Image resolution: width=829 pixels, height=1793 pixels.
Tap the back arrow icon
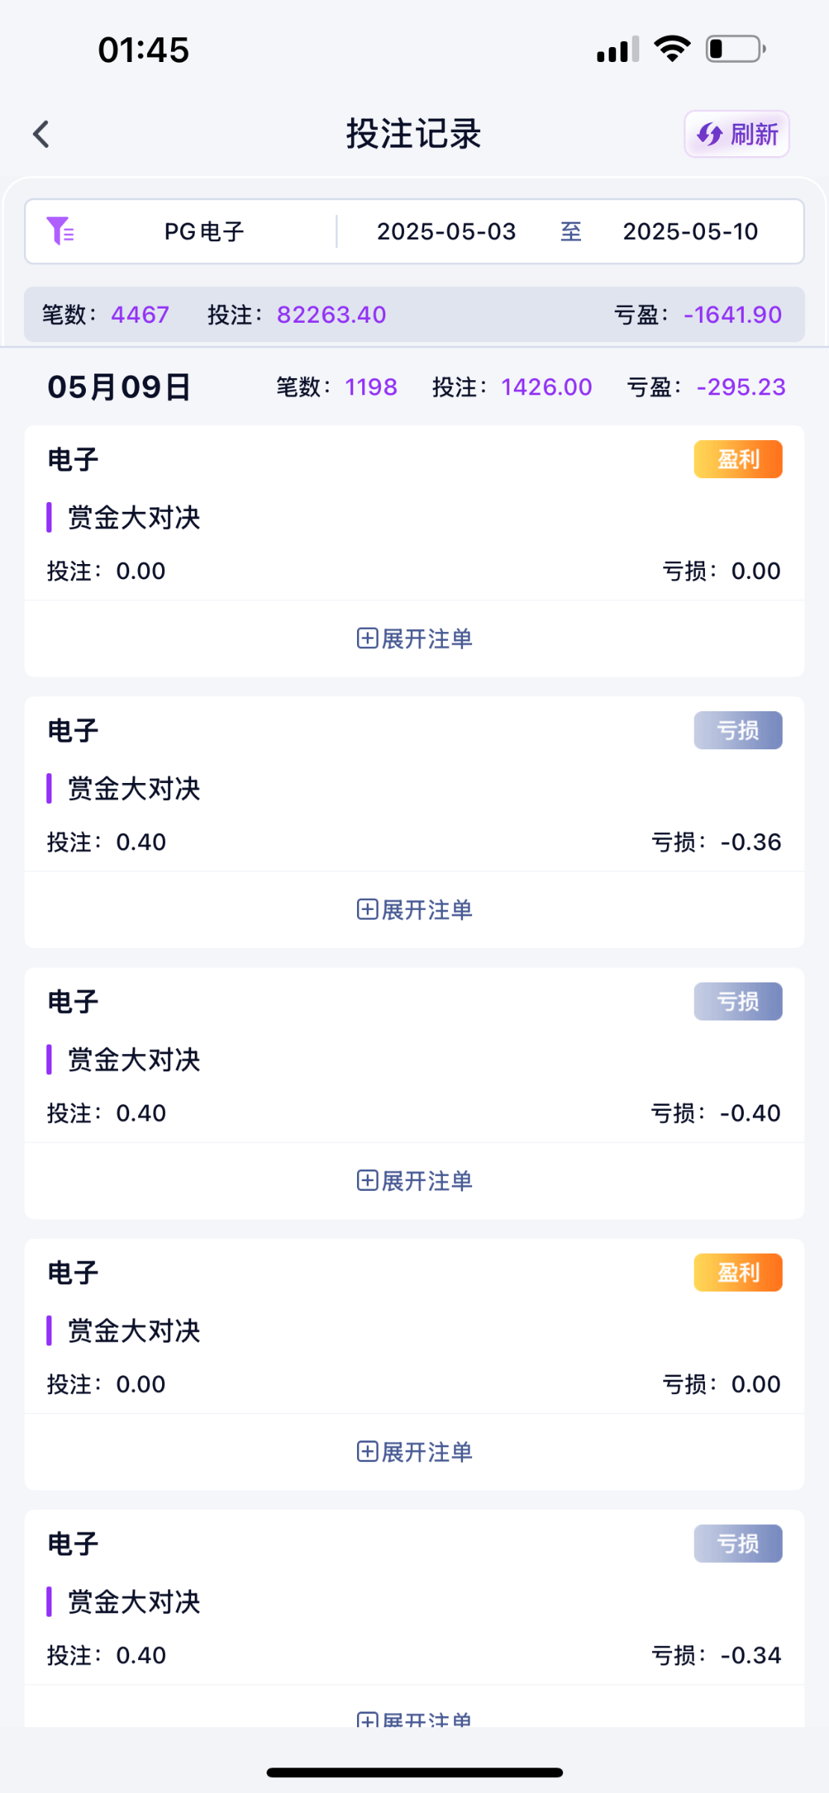(42, 134)
